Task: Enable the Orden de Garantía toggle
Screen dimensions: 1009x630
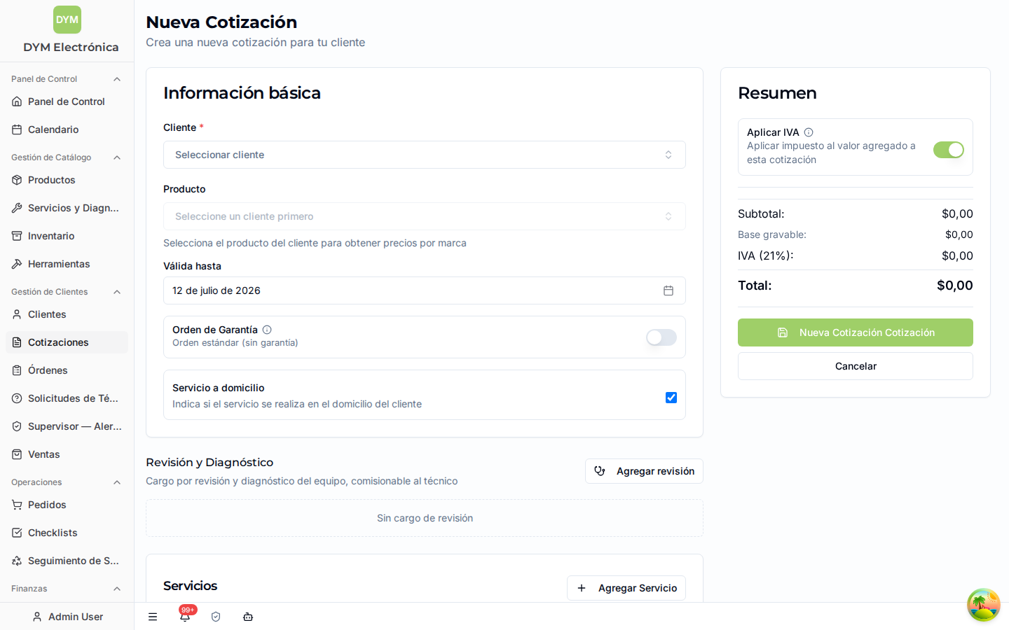Action: click(x=661, y=337)
